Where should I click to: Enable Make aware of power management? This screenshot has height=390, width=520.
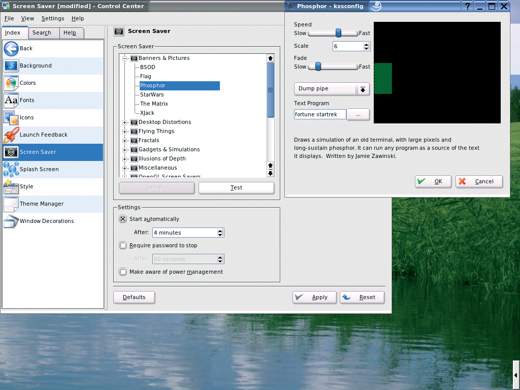(123, 272)
